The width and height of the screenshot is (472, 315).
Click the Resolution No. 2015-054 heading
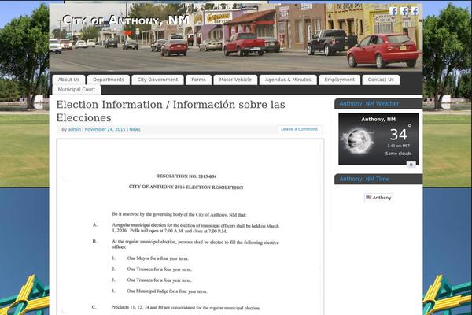[x=186, y=176]
